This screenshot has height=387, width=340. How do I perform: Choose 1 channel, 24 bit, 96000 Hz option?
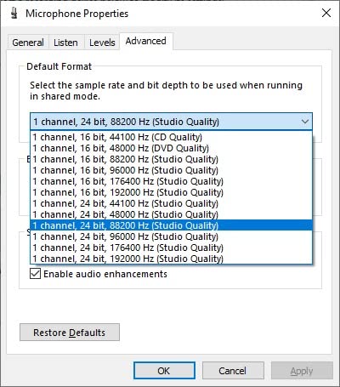171,236
